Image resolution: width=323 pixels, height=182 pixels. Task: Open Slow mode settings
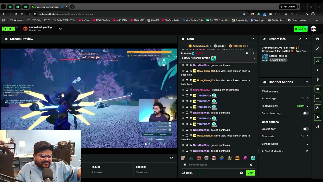[x=285, y=136]
